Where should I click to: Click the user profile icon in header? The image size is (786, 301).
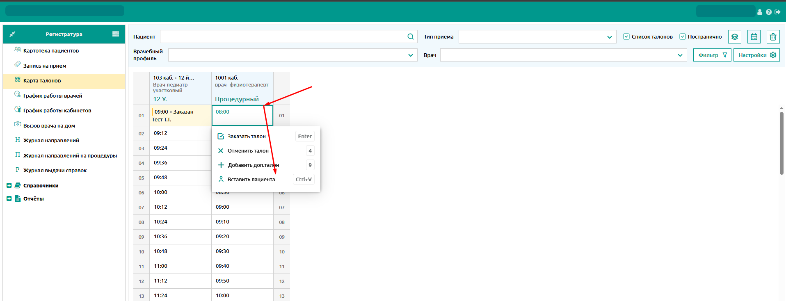(760, 12)
